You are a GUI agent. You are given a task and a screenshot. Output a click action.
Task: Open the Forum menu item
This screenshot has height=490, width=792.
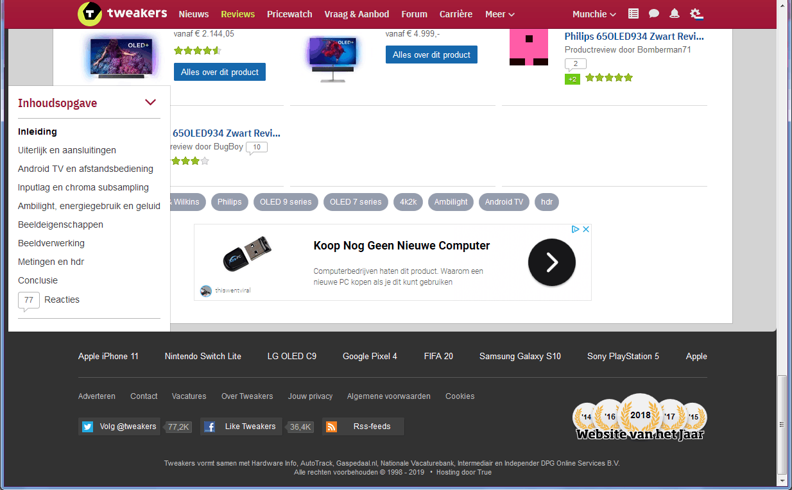click(415, 14)
